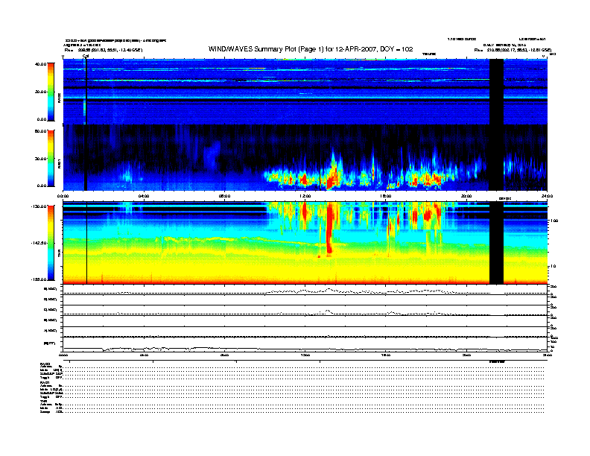Click the TNR header in the status table
Viewport: 590px width, 456px height.
point(43,401)
